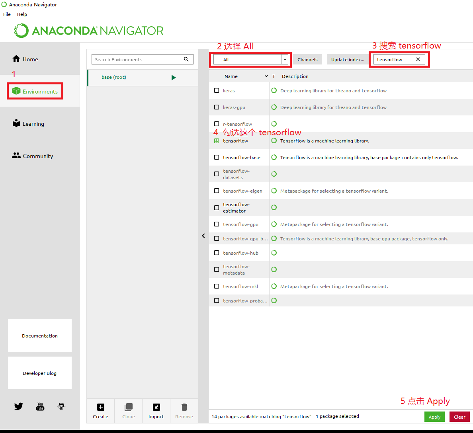Uncheck the tensorflow package checkbox
The height and width of the screenshot is (433, 473).
coord(216,140)
